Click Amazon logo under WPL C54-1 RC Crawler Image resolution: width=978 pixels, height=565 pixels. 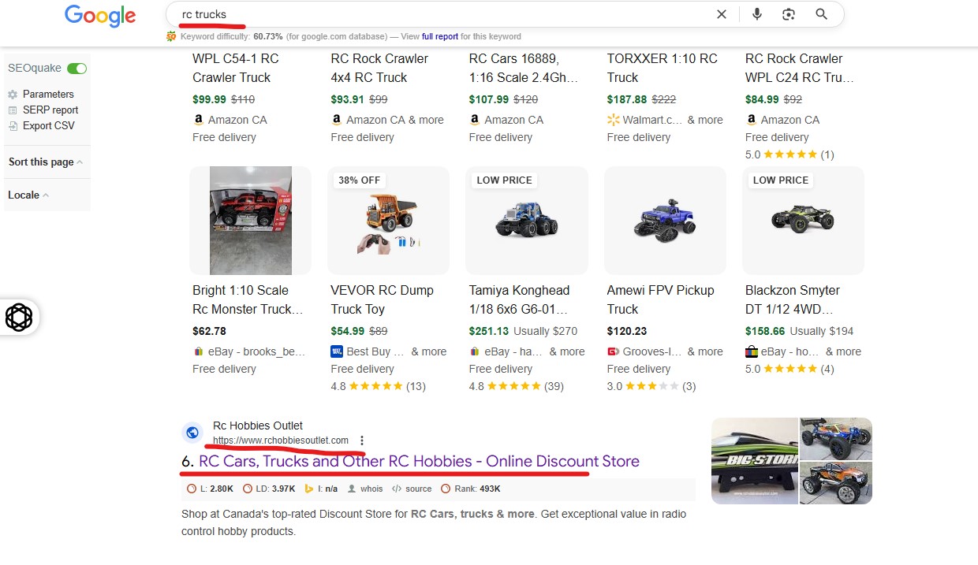click(x=198, y=120)
